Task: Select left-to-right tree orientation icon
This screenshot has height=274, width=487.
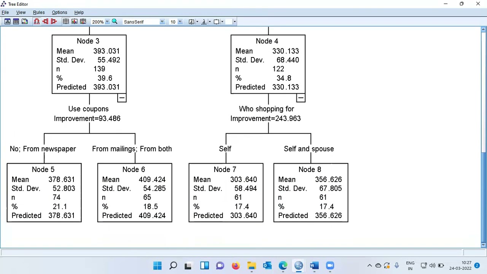Action: (45, 22)
